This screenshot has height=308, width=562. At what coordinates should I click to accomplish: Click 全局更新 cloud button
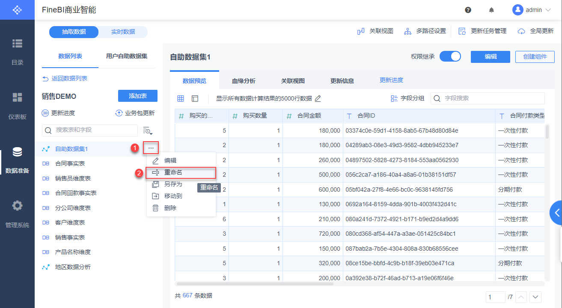535,31
